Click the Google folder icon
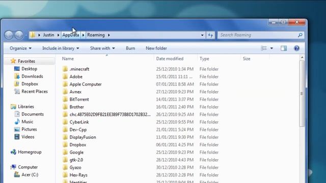 click(65, 152)
